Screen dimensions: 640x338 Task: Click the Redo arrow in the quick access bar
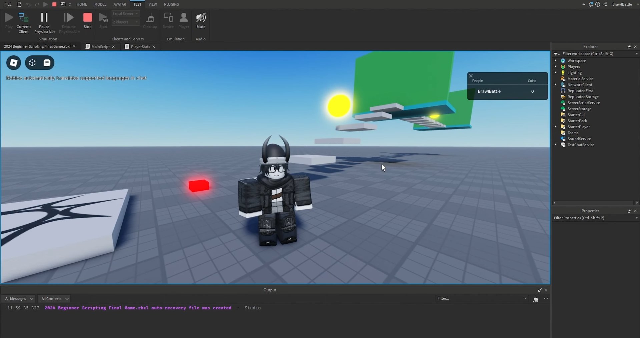(37, 4)
